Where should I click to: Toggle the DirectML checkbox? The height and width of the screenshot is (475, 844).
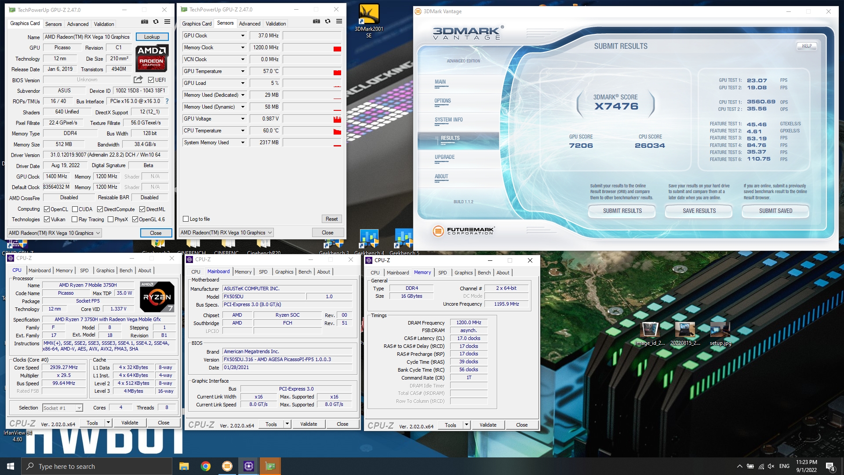(142, 209)
